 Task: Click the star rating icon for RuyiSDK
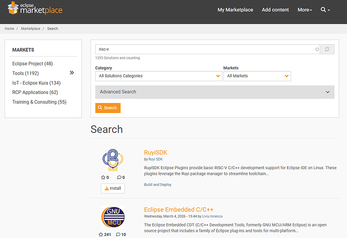click(x=103, y=177)
